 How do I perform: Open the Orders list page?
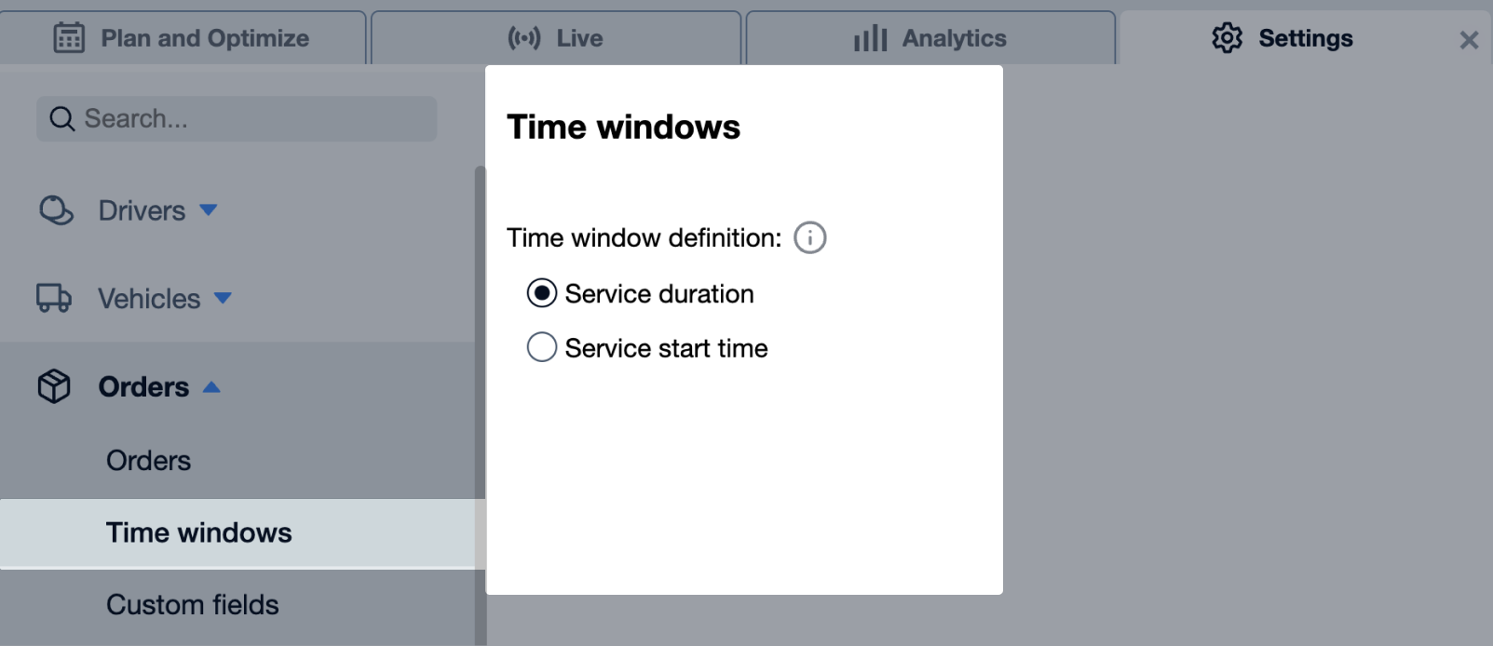(x=148, y=459)
